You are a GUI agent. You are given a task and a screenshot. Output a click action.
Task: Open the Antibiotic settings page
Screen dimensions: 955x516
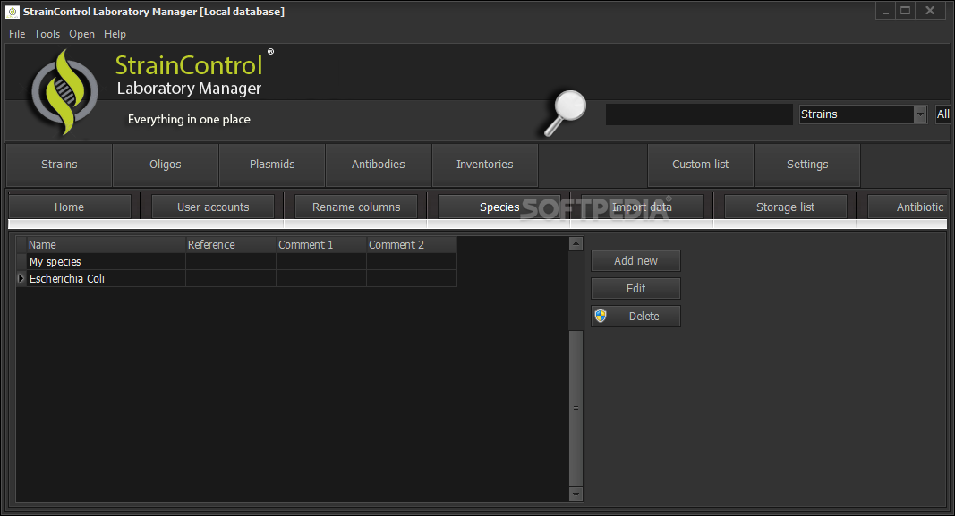coord(908,207)
